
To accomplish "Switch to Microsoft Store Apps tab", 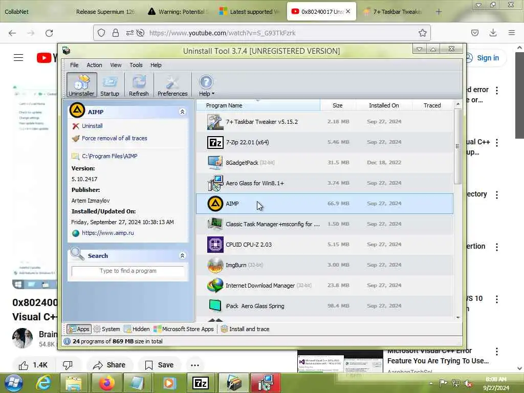I will [184, 329].
